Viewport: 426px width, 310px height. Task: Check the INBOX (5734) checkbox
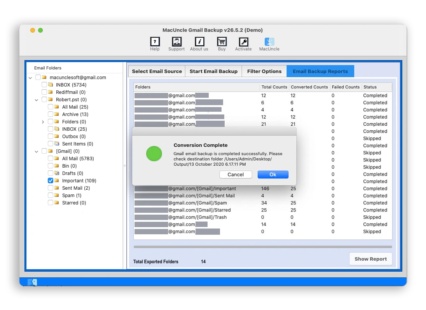pos(44,85)
